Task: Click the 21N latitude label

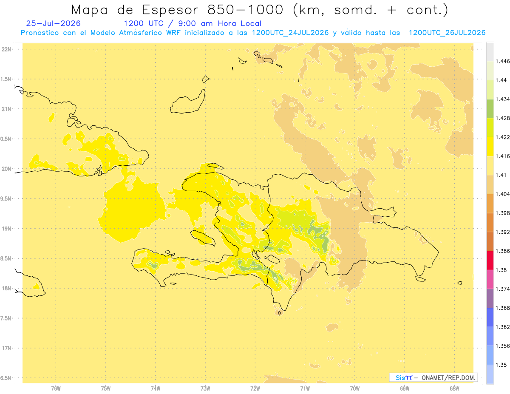Action: tap(6, 109)
